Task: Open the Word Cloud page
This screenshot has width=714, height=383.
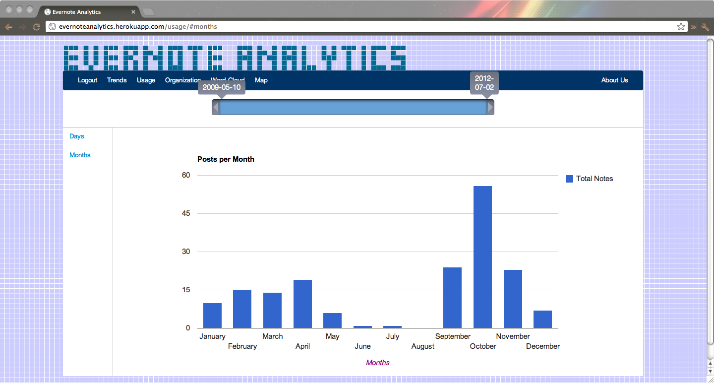Action: coord(228,80)
